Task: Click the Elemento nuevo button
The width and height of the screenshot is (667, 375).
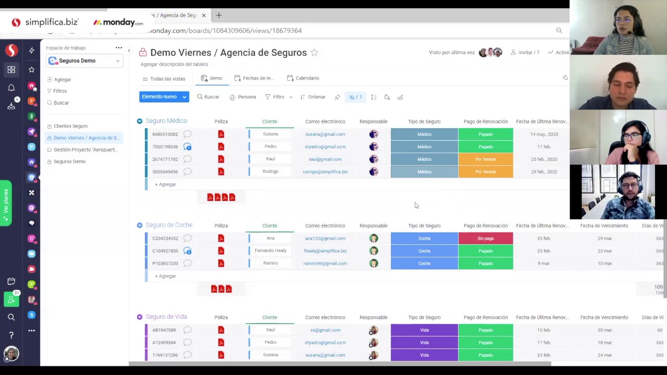Action: click(159, 97)
